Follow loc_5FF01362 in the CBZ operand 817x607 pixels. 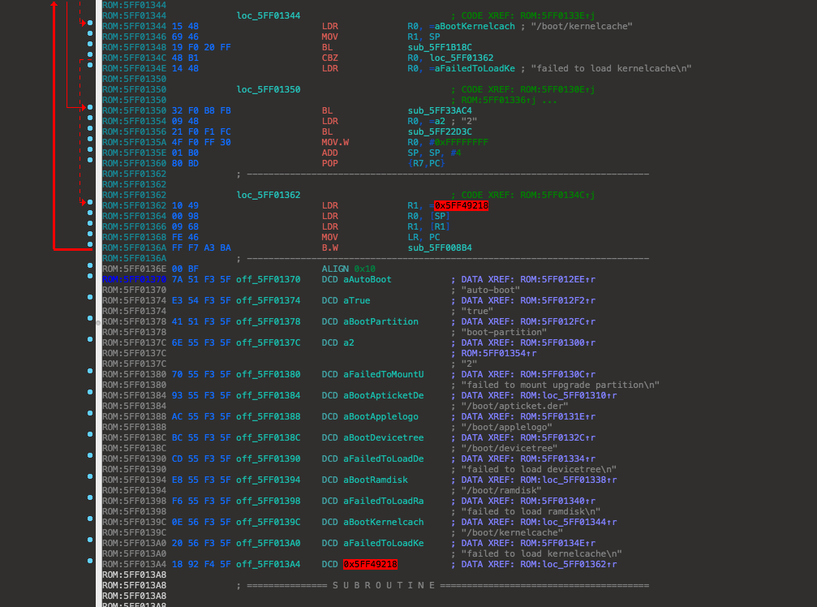[x=461, y=58]
